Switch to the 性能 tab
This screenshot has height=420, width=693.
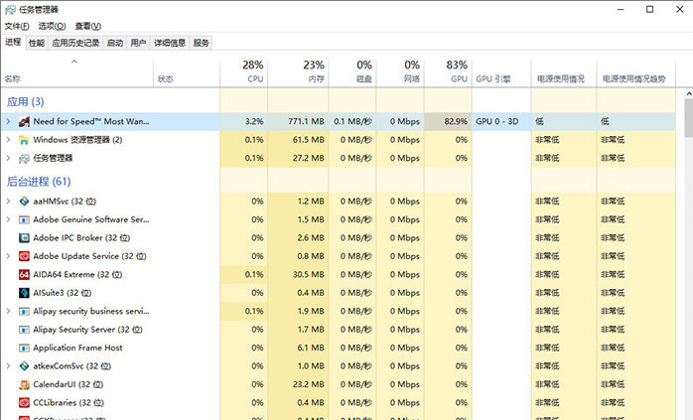pos(37,44)
